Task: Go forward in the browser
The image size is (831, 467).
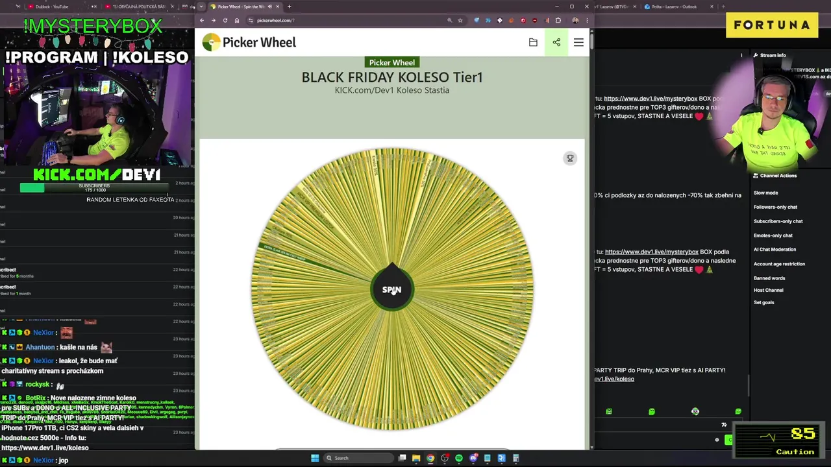Action: (213, 20)
